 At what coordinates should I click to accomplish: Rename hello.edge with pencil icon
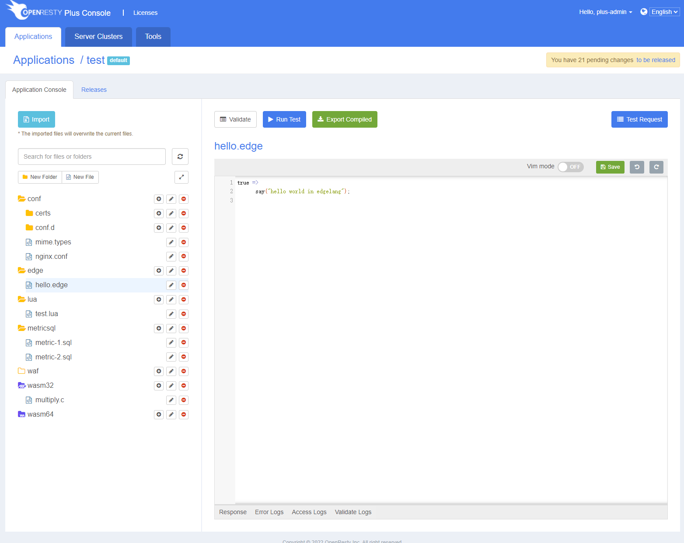click(x=171, y=285)
